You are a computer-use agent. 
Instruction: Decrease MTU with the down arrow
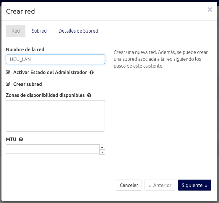pyautogui.click(x=102, y=152)
